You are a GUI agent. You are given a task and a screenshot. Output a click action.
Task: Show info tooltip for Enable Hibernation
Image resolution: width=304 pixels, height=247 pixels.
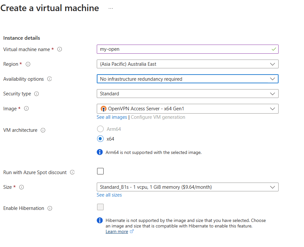[x=50, y=208]
